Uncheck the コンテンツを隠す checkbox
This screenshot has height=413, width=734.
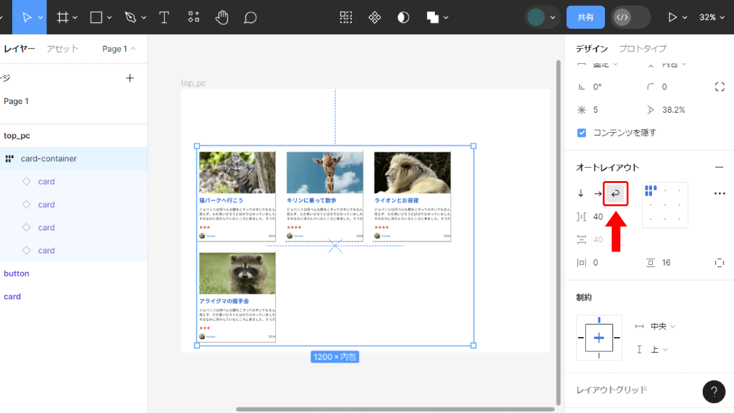pos(582,132)
